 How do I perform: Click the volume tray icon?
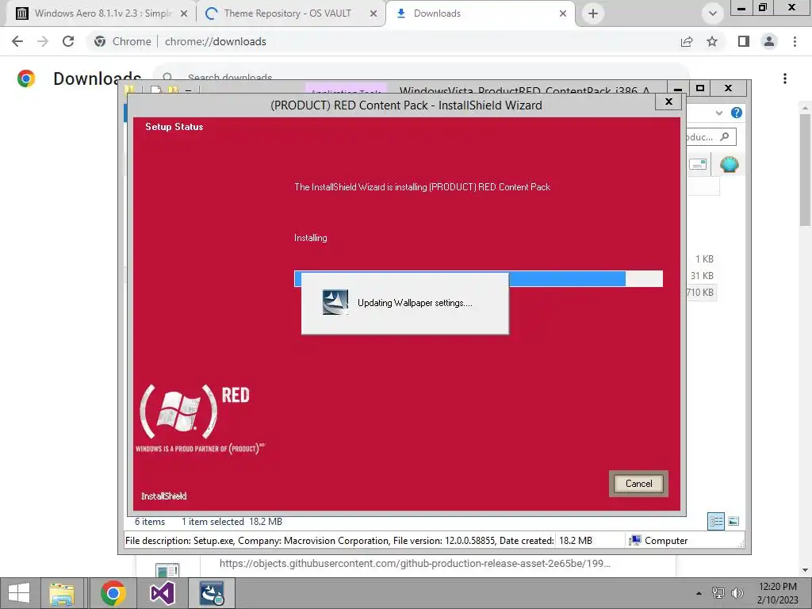point(737,593)
